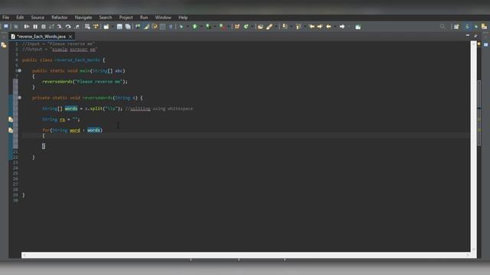
Task: Open the Forward history dropdown arrow
Action: tap(349, 27)
